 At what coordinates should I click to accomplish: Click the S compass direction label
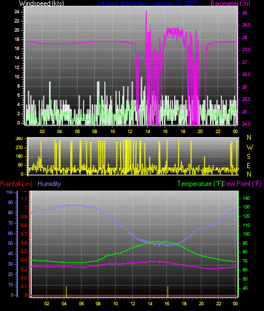click(248, 157)
